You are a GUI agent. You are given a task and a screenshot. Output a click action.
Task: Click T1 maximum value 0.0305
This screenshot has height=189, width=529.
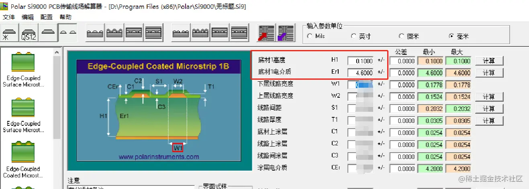tap(458, 121)
